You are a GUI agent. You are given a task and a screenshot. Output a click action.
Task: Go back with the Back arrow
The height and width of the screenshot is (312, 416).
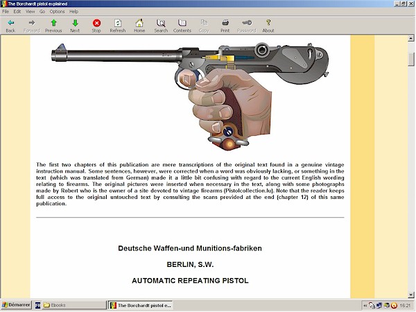pos(10,26)
